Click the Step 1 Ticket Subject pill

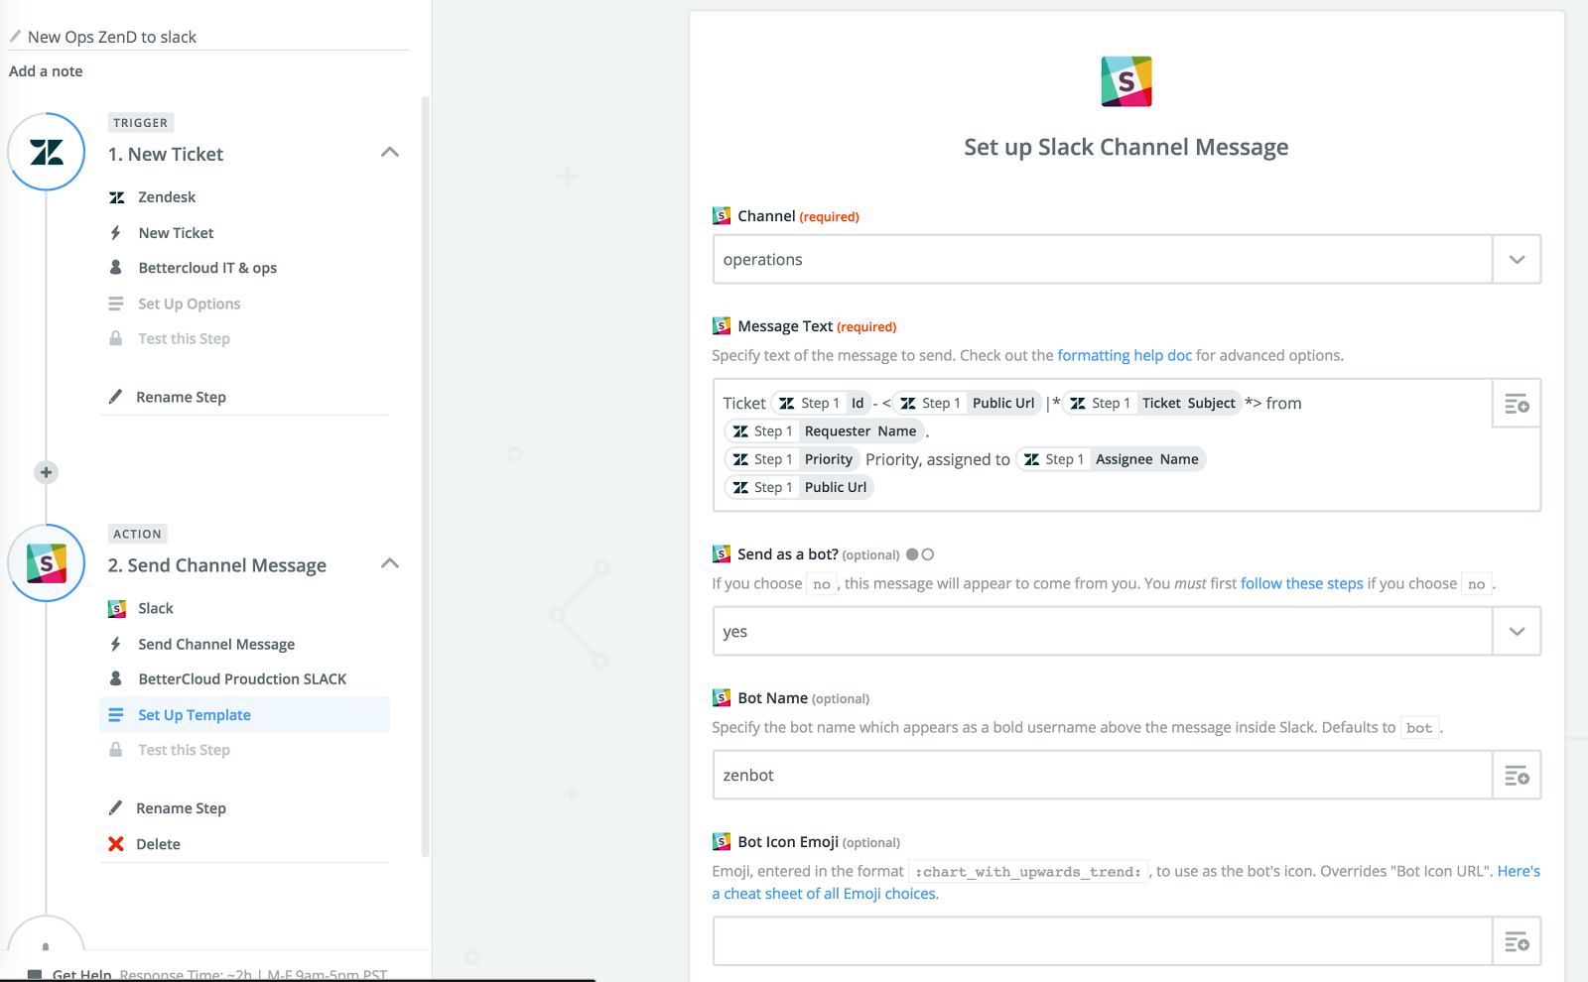(1152, 403)
